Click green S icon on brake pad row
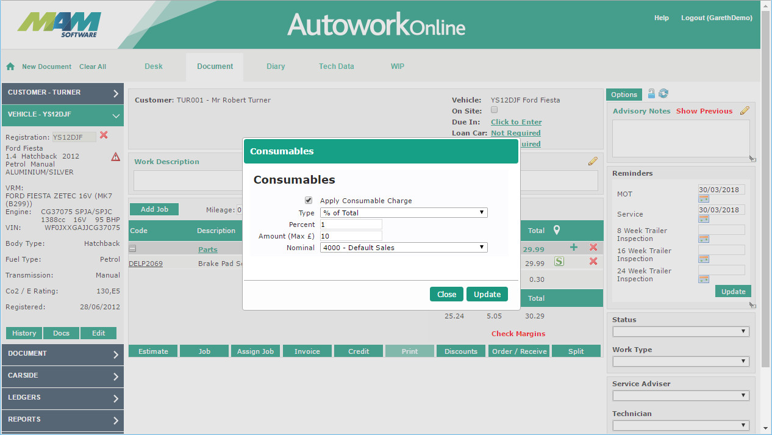 (559, 261)
